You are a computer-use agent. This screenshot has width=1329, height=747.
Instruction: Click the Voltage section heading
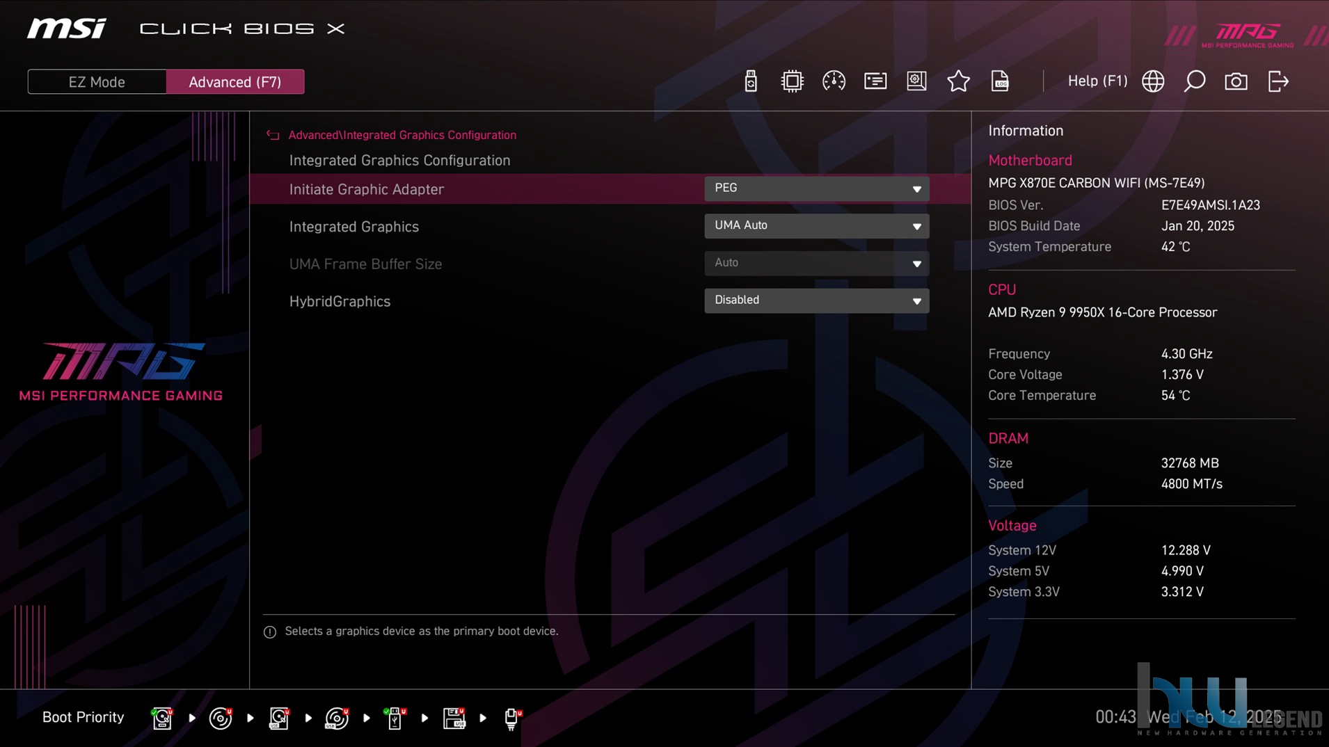[1012, 527]
